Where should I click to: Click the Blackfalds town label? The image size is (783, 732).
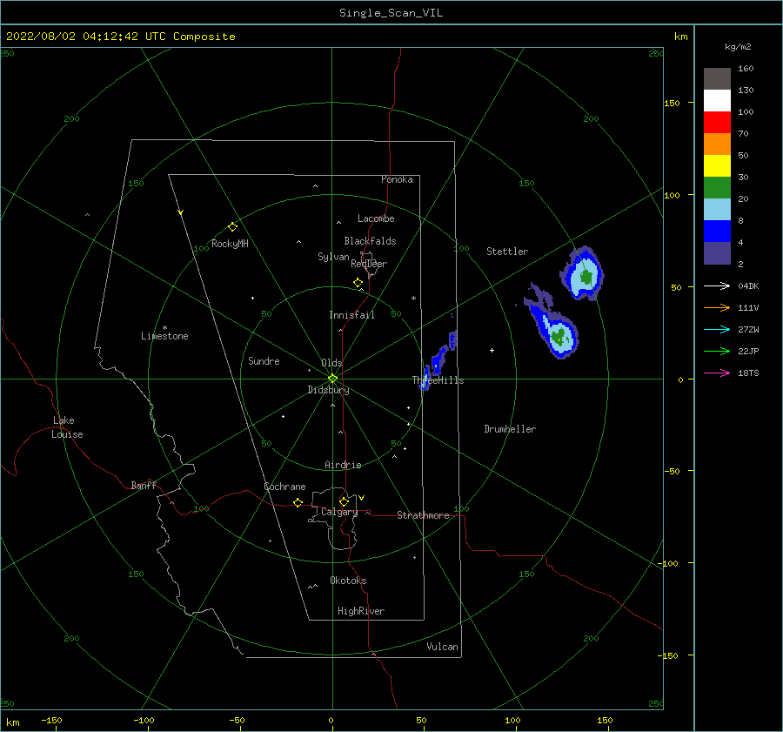pos(370,241)
